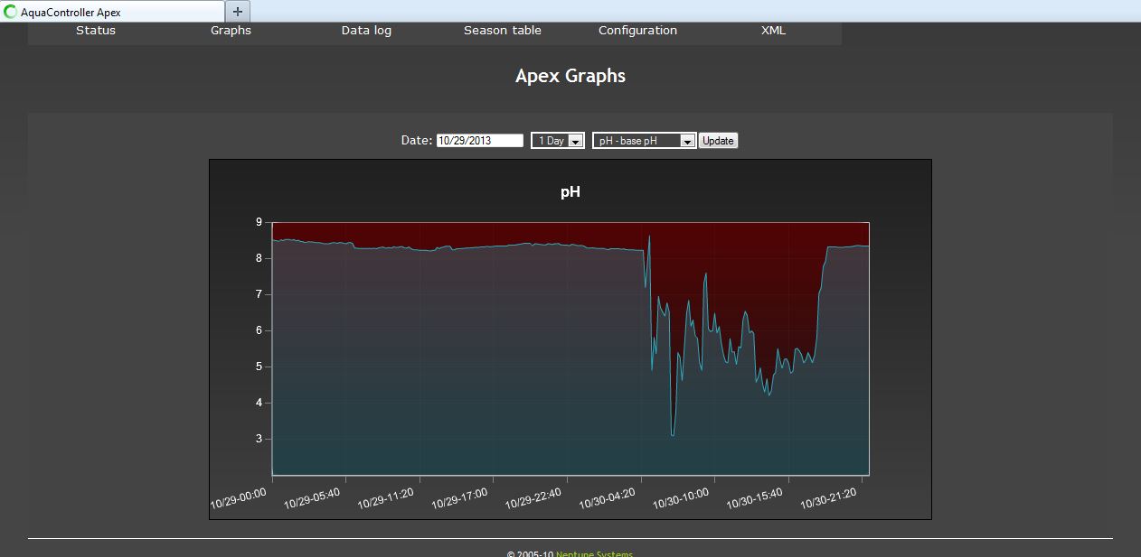The height and width of the screenshot is (557, 1141).
Task: Click the pH chart title
Action: 570,192
